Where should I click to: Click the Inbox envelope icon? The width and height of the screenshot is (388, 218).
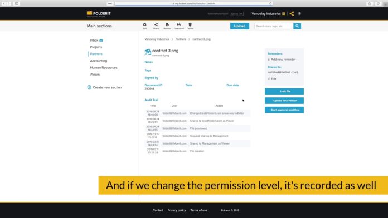click(101, 40)
